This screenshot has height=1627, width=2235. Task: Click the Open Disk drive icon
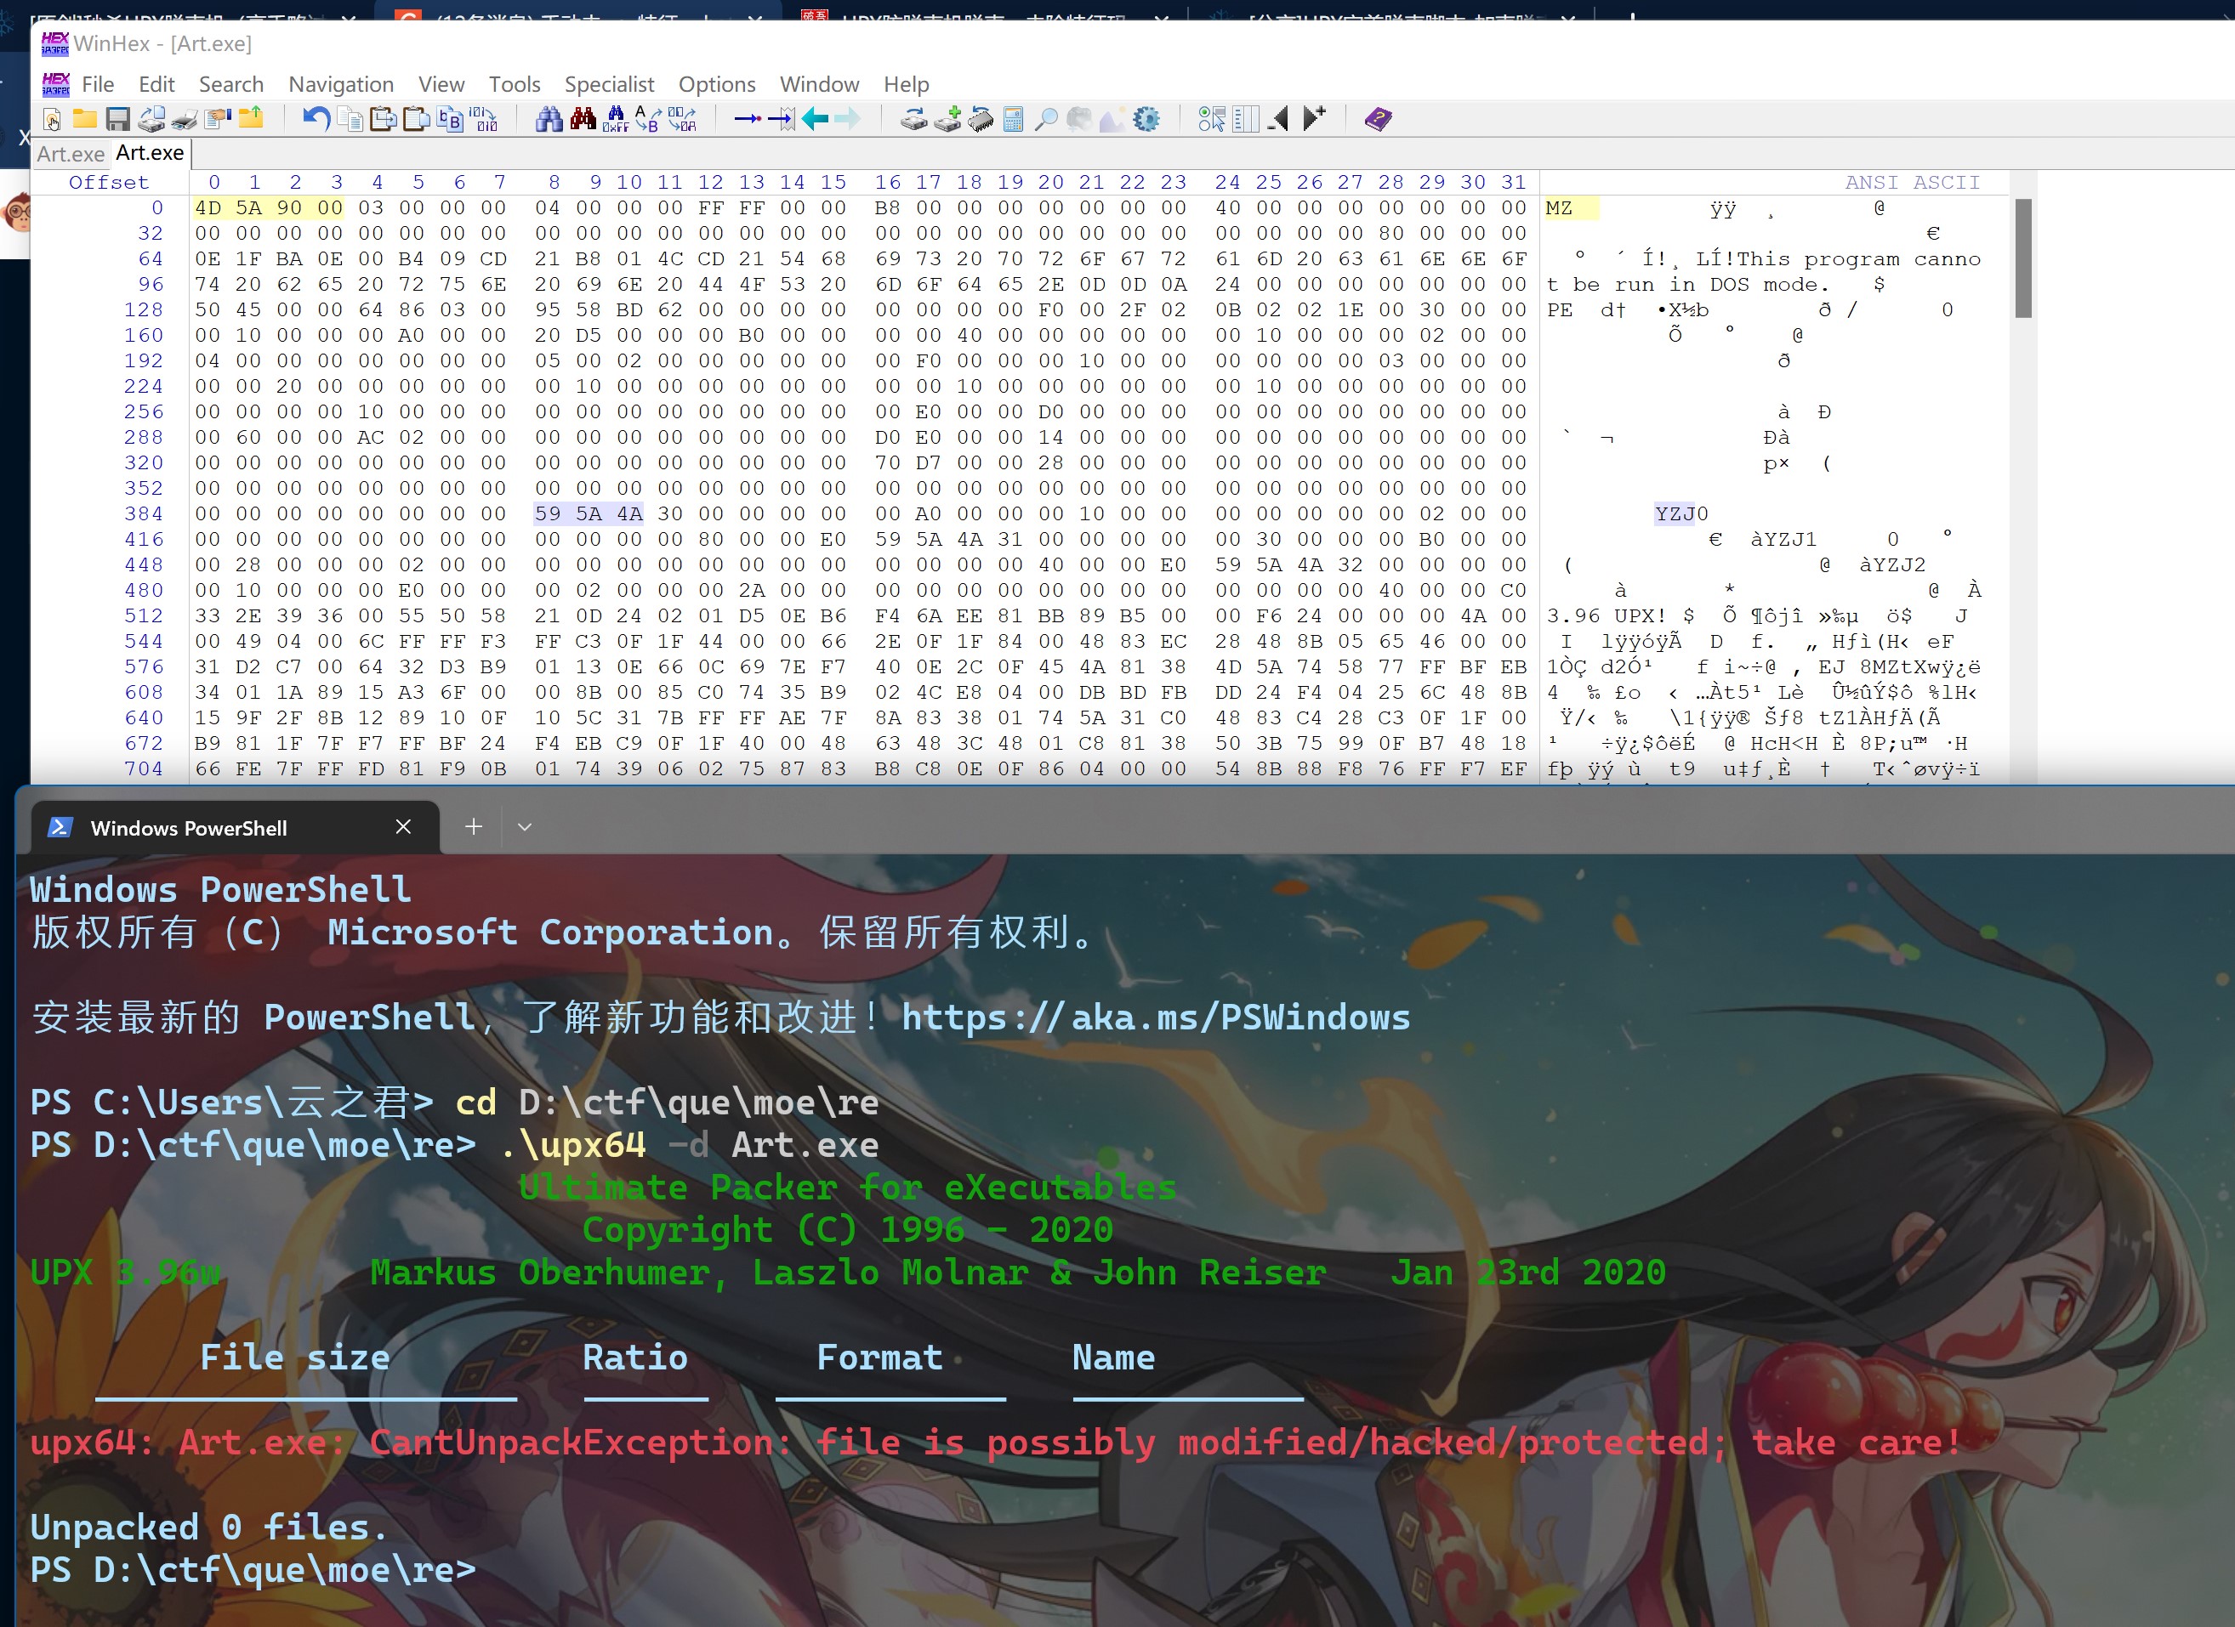click(914, 120)
